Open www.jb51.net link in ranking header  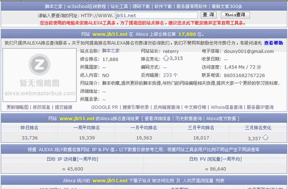pos(110,34)
